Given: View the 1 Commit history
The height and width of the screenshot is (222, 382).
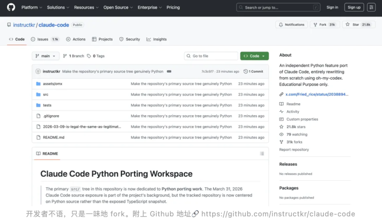Looking at the screenshot, I should click(x=253, y=71).
